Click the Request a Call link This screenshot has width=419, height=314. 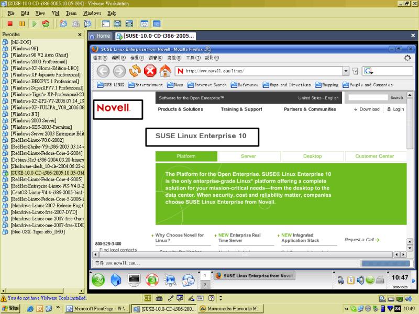point(362,240)
